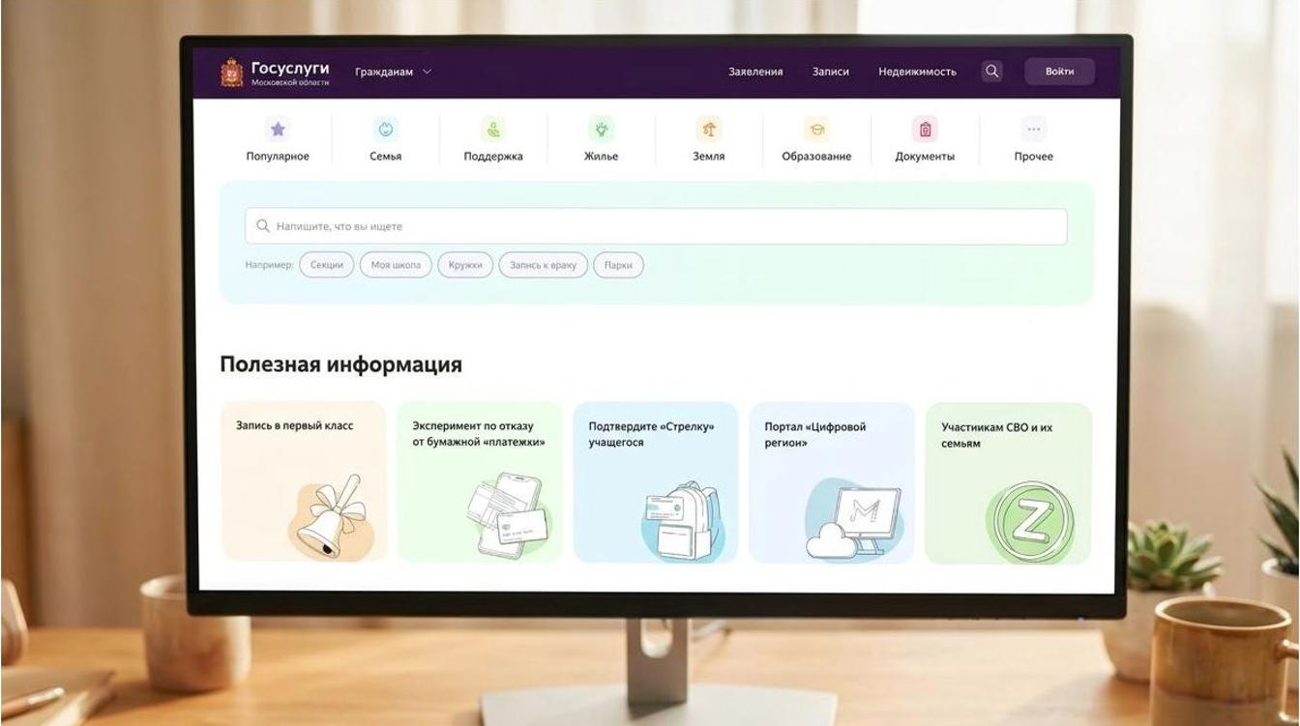Open the Образование tab label
The image size is (1300, 726).
pyautogui.click(x=817, y=157)
